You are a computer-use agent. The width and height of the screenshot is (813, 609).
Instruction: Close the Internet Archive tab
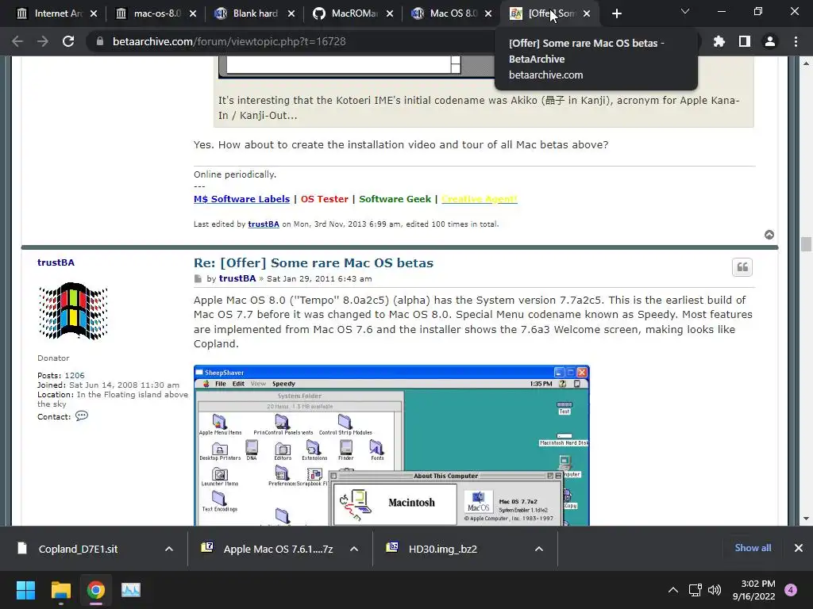94,13
